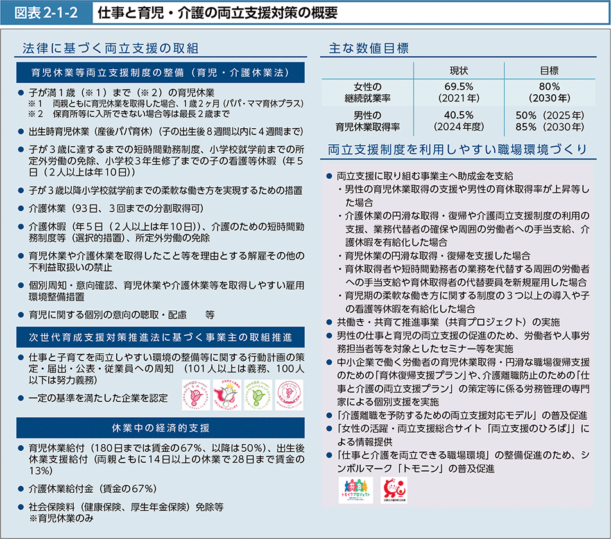Click the title 仕事と育児・介護の両立支援対策の概要
Image resolution: width=611 pixels, height=539 pixels.
pos(218,13)
